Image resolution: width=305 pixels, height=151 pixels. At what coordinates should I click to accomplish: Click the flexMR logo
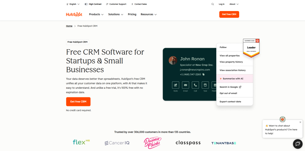81,142
